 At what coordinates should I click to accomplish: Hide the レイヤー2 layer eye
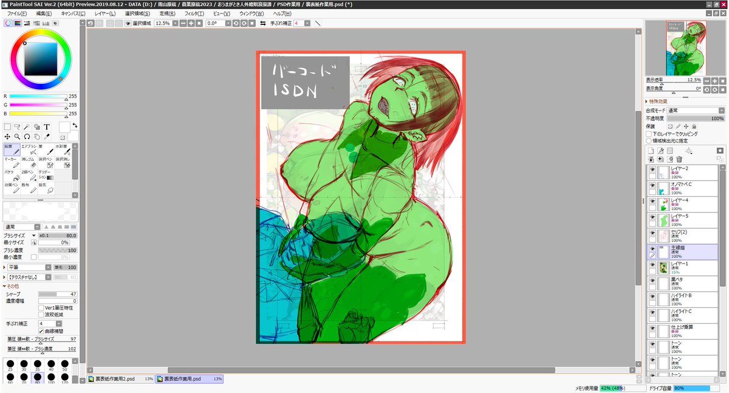click(x=652, y=170)
